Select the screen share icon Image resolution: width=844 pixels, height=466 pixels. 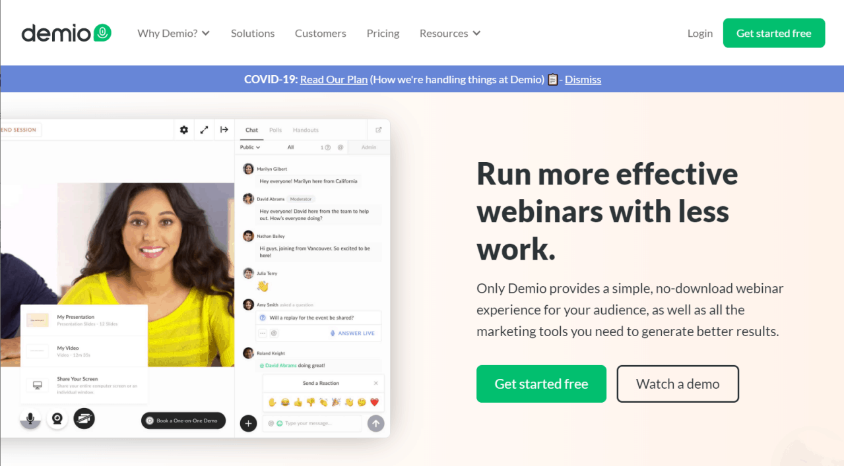pos(84,419)
